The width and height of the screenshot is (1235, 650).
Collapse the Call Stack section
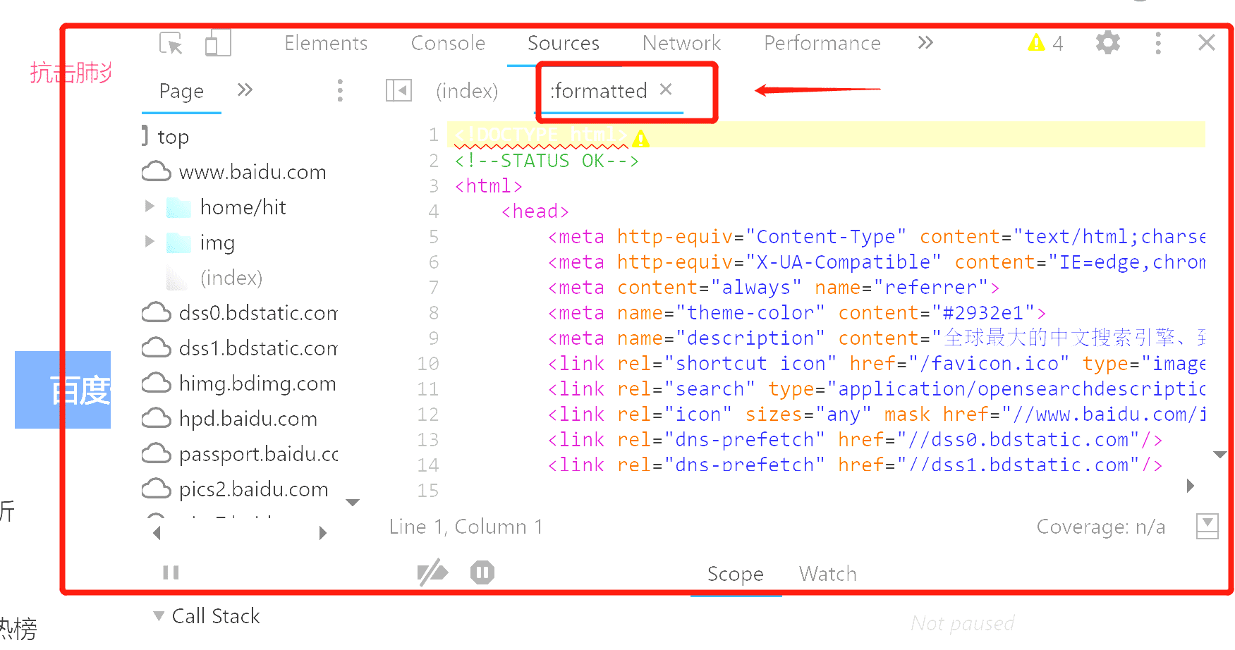[x=159, y=615]
